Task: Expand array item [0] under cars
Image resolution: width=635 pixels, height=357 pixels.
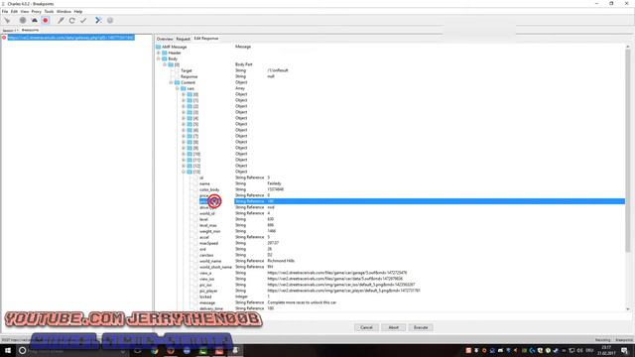Action: point(184,95)
